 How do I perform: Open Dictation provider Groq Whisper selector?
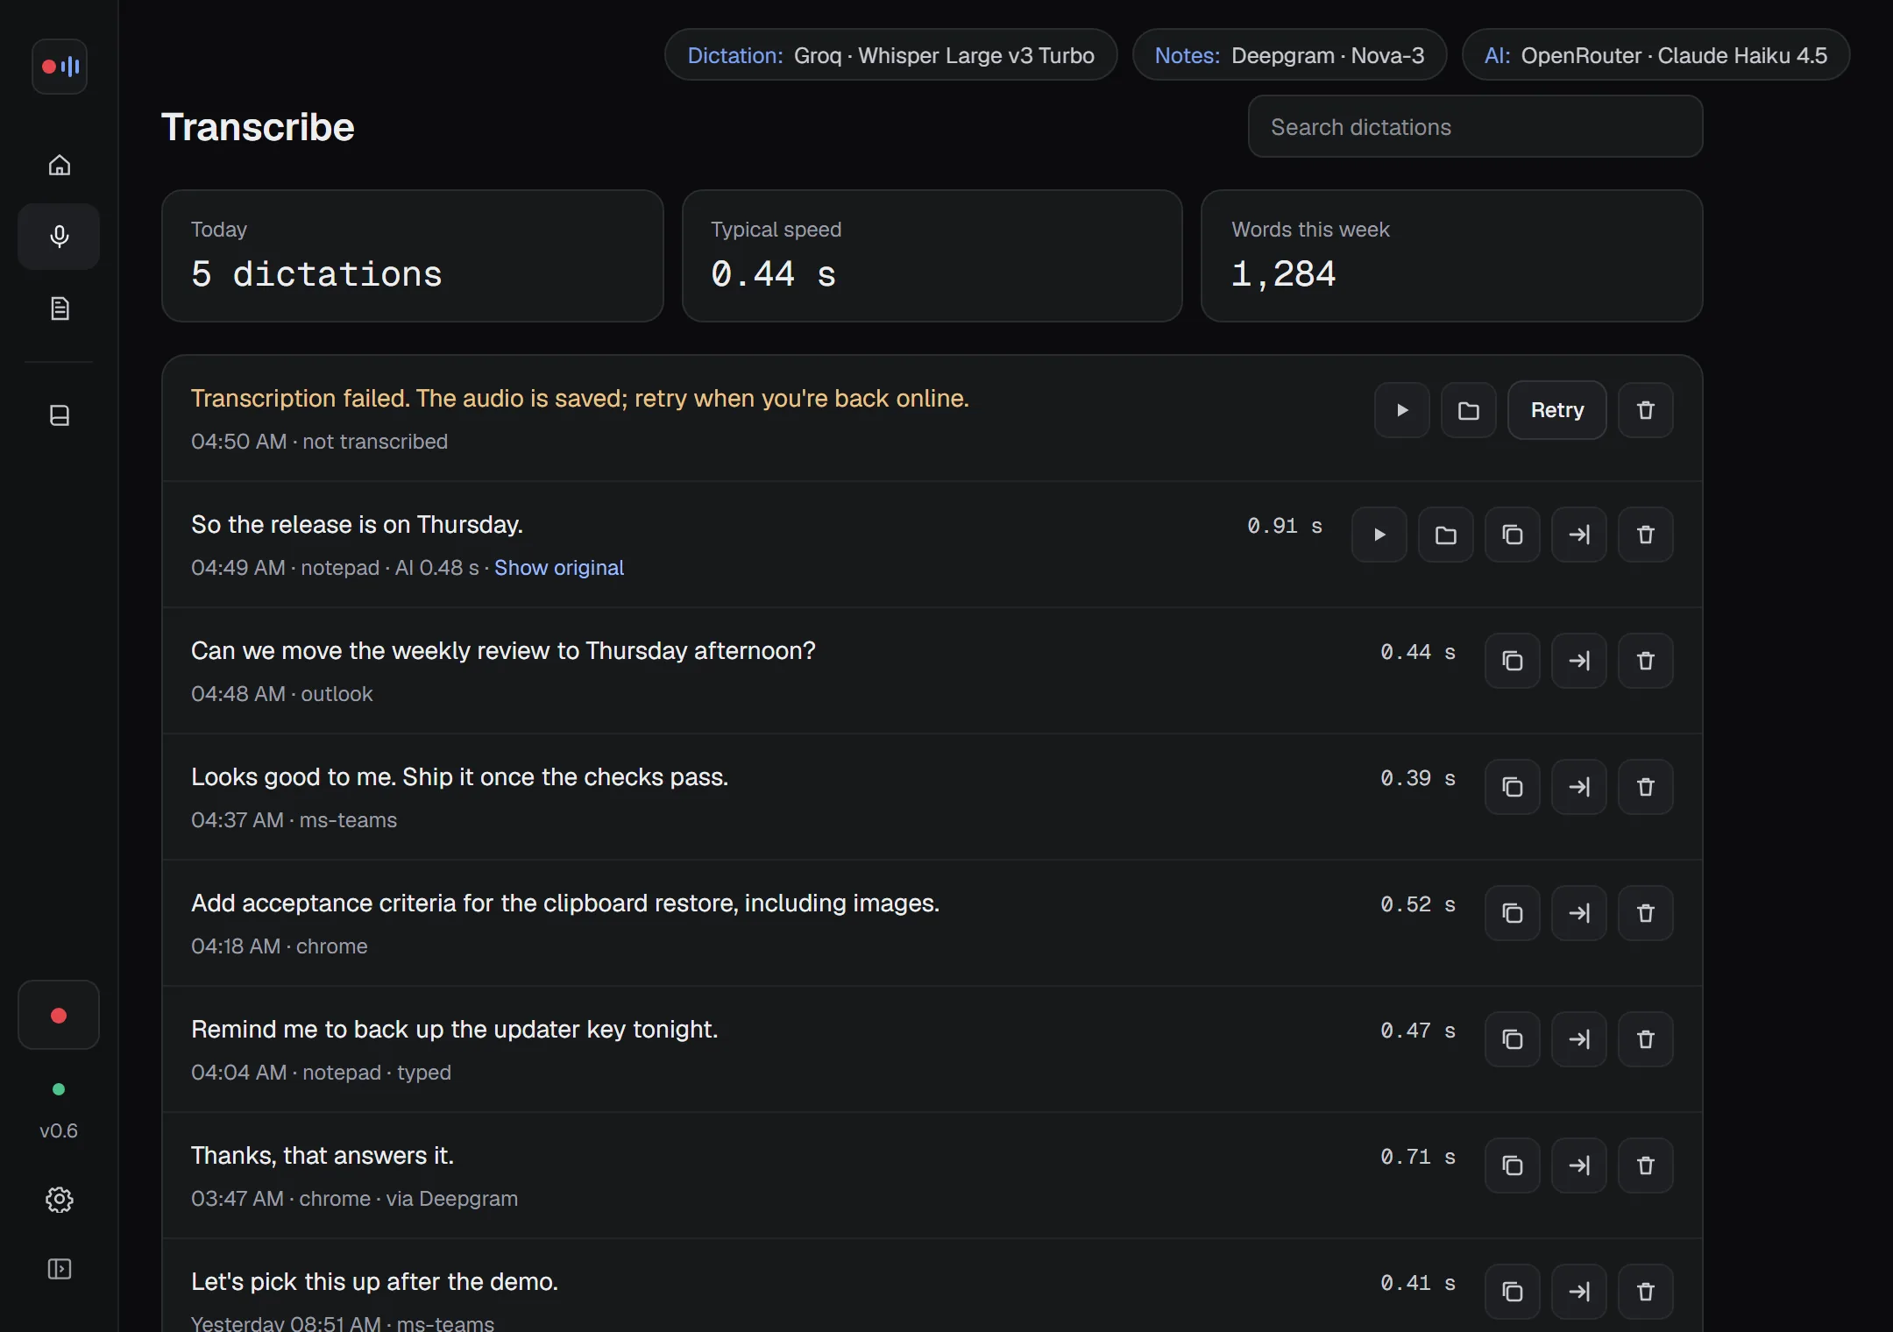pos(890,55)
